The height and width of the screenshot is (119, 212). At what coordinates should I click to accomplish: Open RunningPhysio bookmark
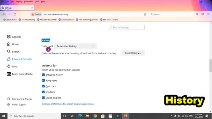pos(66,20)
